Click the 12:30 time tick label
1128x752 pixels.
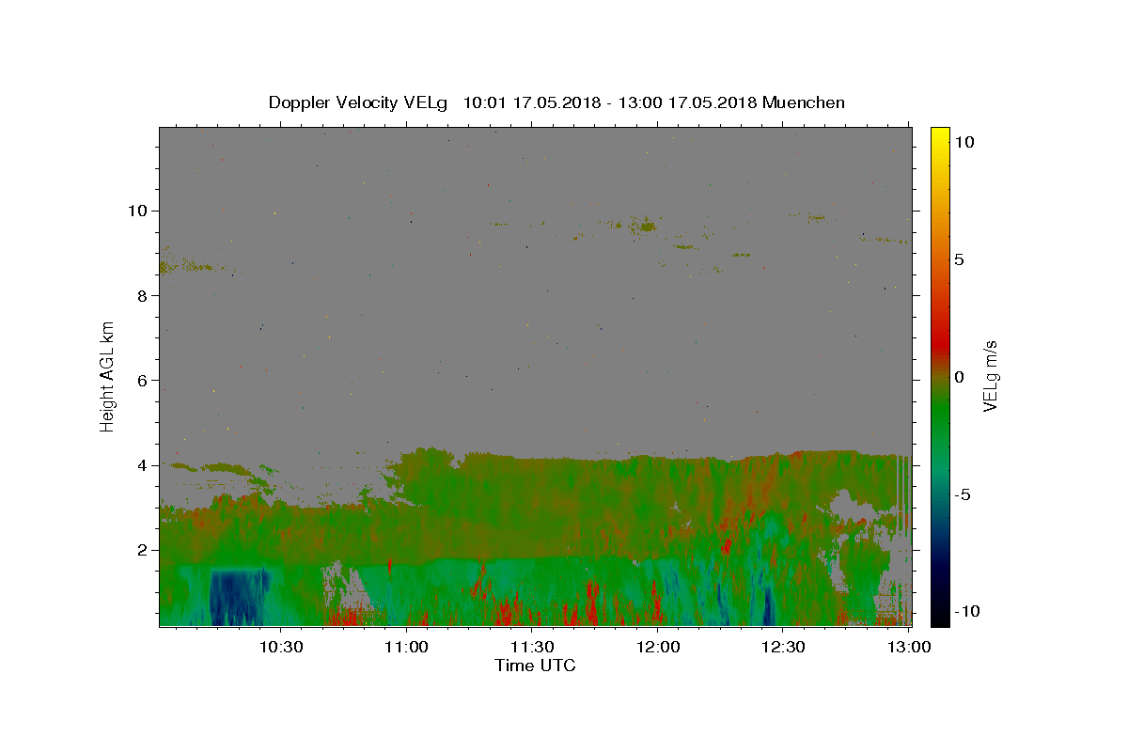[784, 647]
